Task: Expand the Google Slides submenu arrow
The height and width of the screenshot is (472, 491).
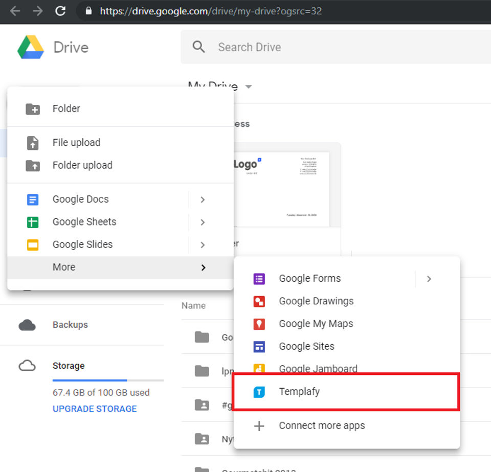Action: tap(203, 245)
